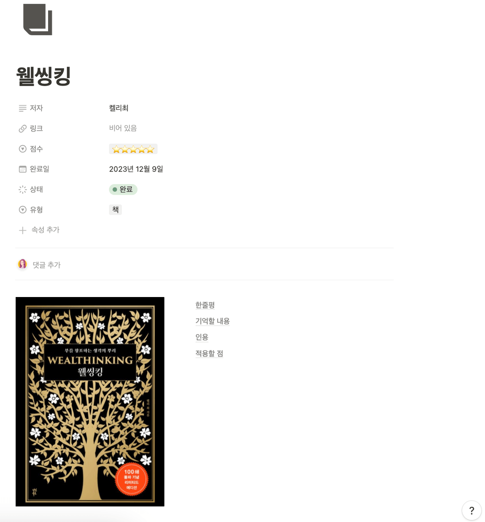The image size is (485, 522).
Task: Click the 기억할 내용 link
Action: (213, 321)
